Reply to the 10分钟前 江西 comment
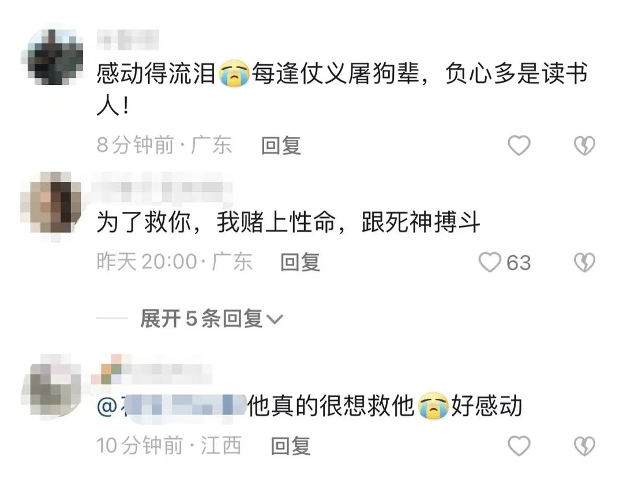Viewport: 623px width, 486px height. (290, 446)
